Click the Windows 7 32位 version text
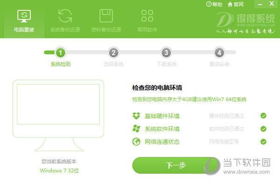Viewport: 280px width, 184px height. [59, 170]
